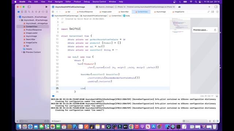Open the Apple menu
Screen dimensions: 234x131
pos(15,1)
